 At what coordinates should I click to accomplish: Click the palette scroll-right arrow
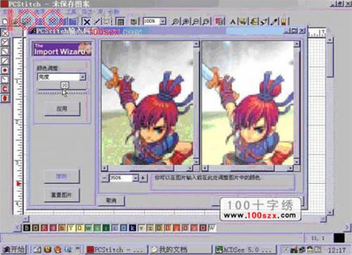click(347, 228)
